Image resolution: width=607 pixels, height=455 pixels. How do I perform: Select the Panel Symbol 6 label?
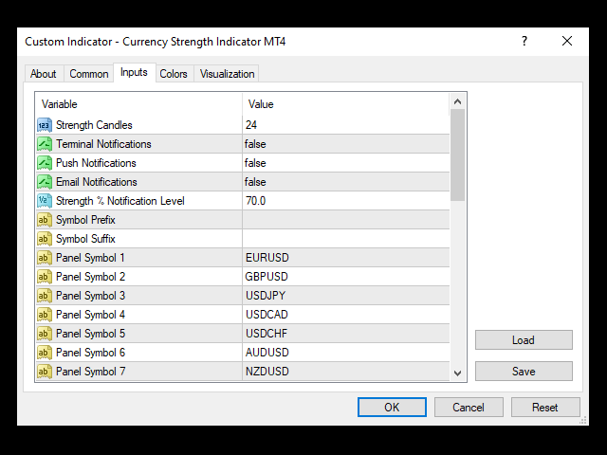(91, 353)
